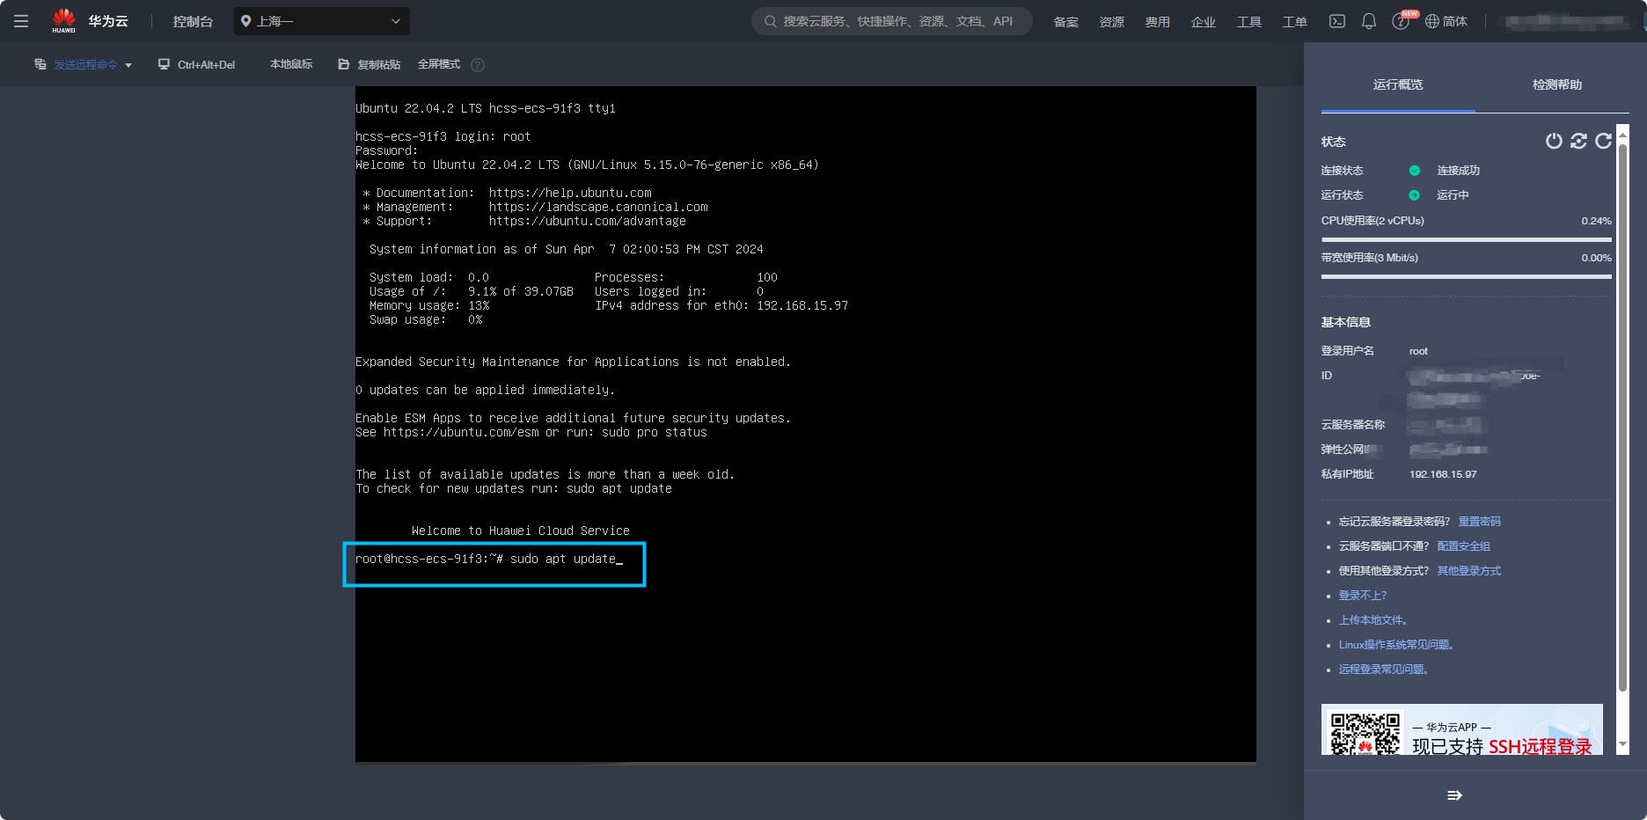Open the 上海一 region selector
Screen dimensions: 1647x820
pyautogui.click(x=322, y=21)
